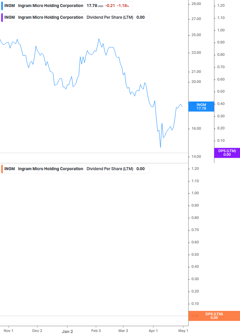
Task: Click the 0.50 label on the upper DPS axis
Action: point(221,92)
